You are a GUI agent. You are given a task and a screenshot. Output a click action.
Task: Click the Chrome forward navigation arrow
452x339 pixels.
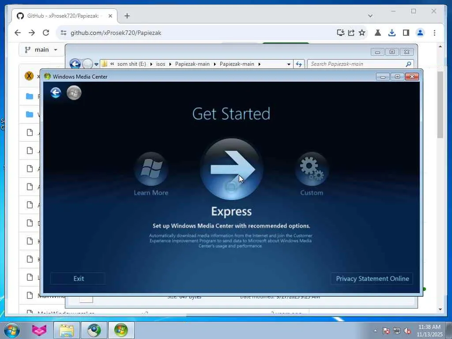tap(32, 33)
